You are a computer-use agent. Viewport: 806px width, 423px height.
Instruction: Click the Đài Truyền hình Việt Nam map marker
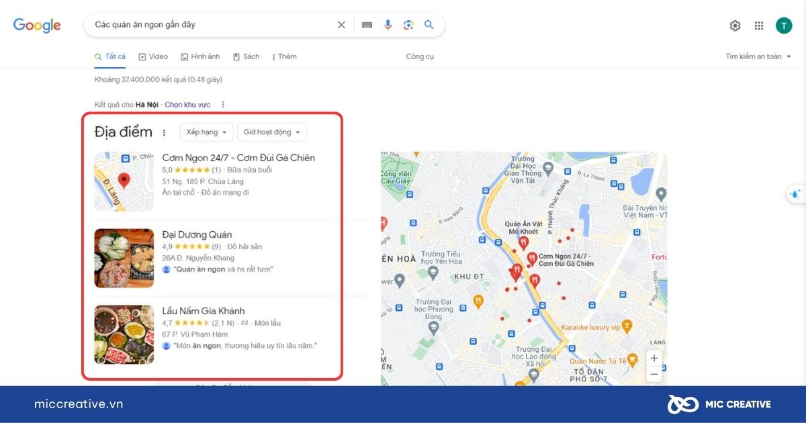661,195
